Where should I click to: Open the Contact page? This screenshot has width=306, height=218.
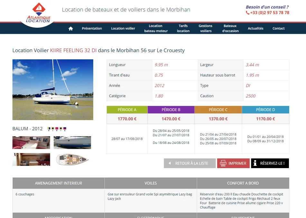click(278, 29)
